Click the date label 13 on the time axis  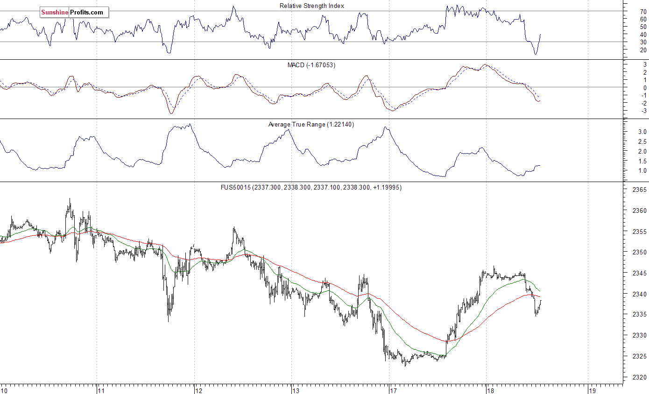(x=296, y=390)
